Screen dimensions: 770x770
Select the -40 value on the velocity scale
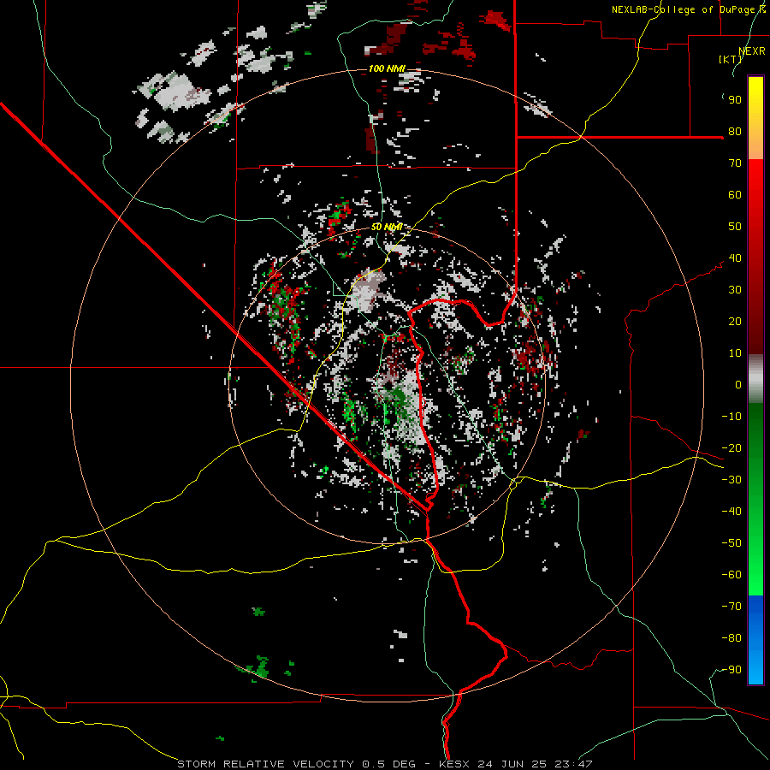tap(731, 512)
